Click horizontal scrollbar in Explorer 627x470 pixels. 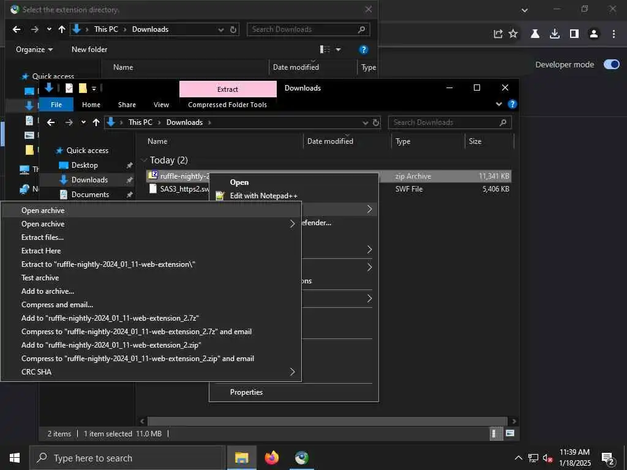[328, 421]
